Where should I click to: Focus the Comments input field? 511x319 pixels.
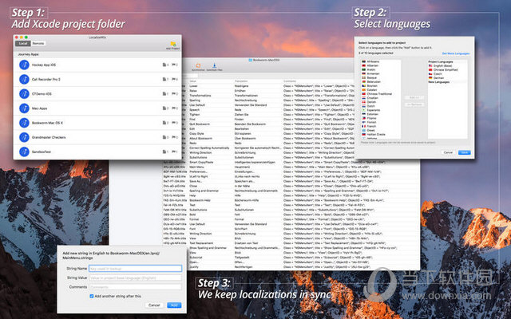(135, 287)
